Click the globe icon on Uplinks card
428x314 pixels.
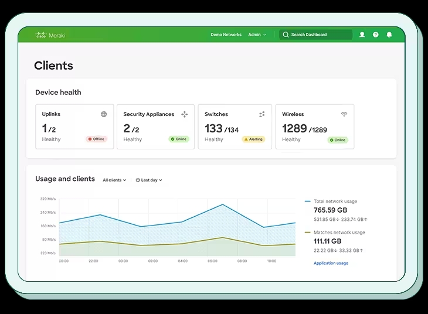click(104, 114)
